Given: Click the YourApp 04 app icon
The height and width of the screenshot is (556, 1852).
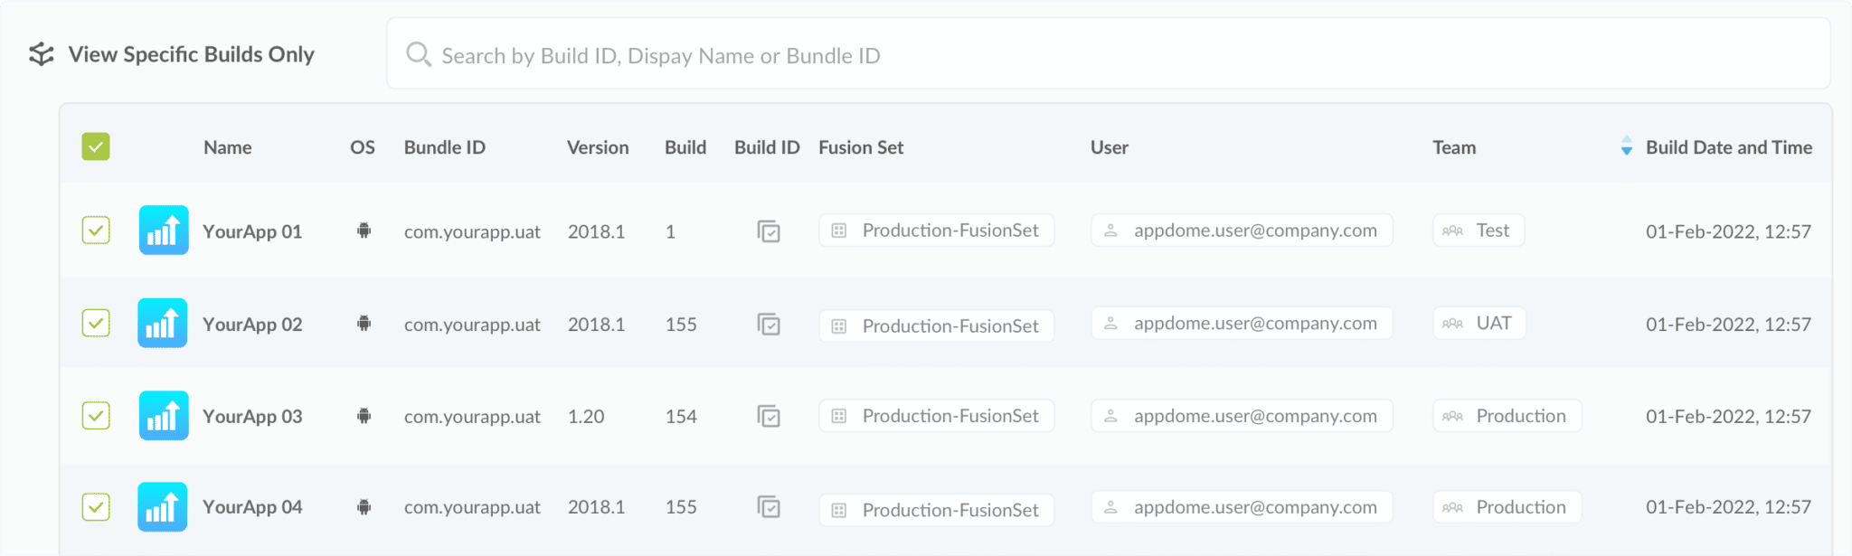Looking at the screenshot, I should pos(163,507).
